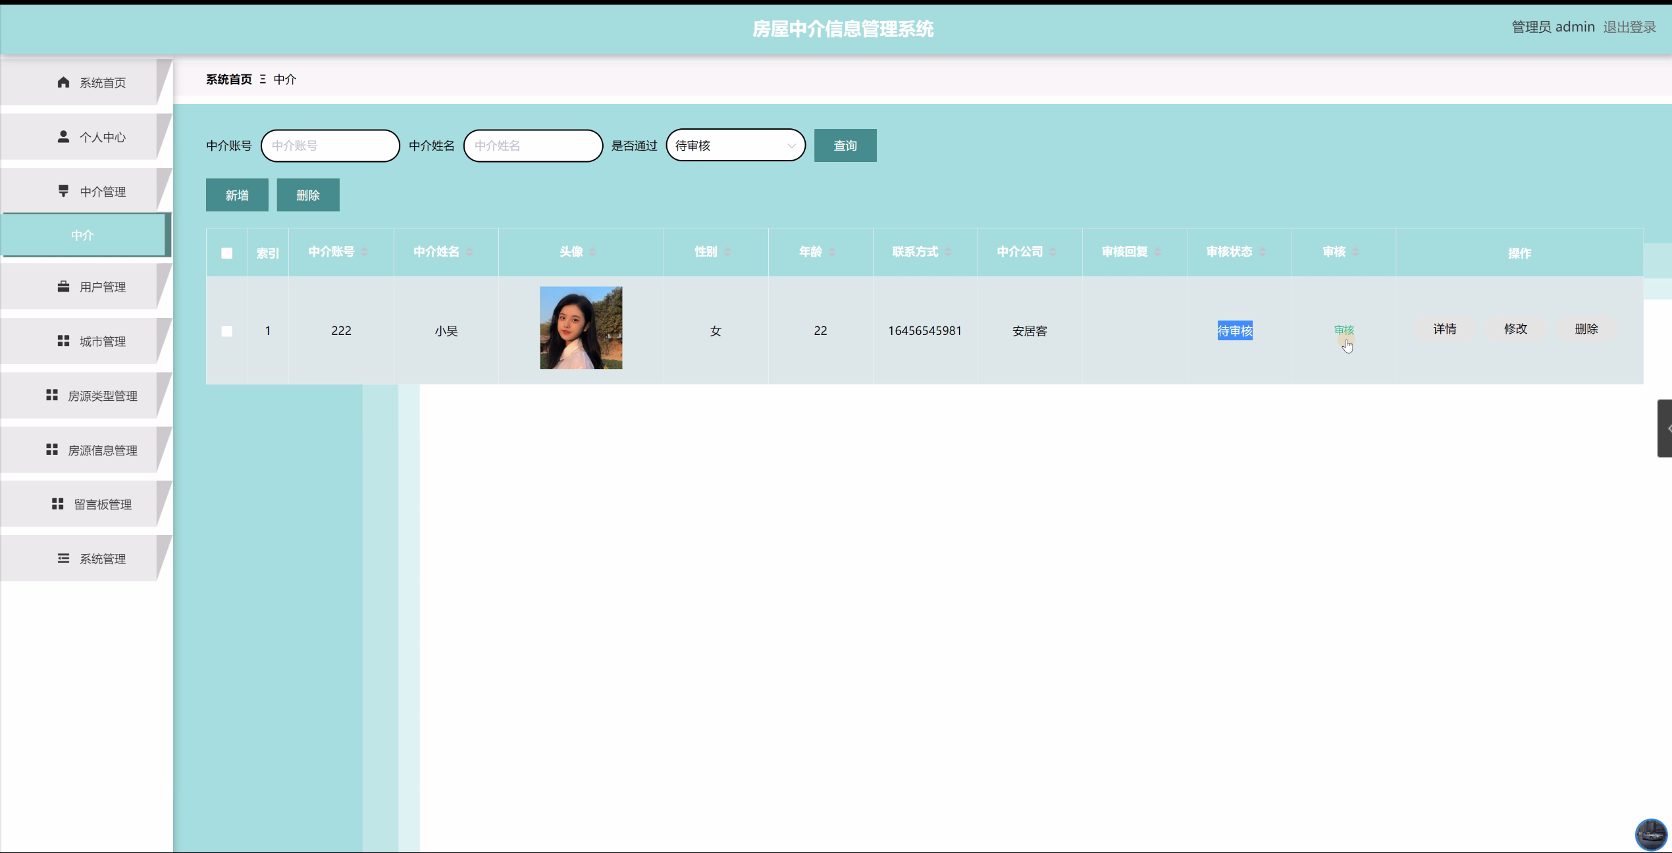Click the sort arrows on 中介账号 column
Screen dimensions: 1672x853
[365, 252]
